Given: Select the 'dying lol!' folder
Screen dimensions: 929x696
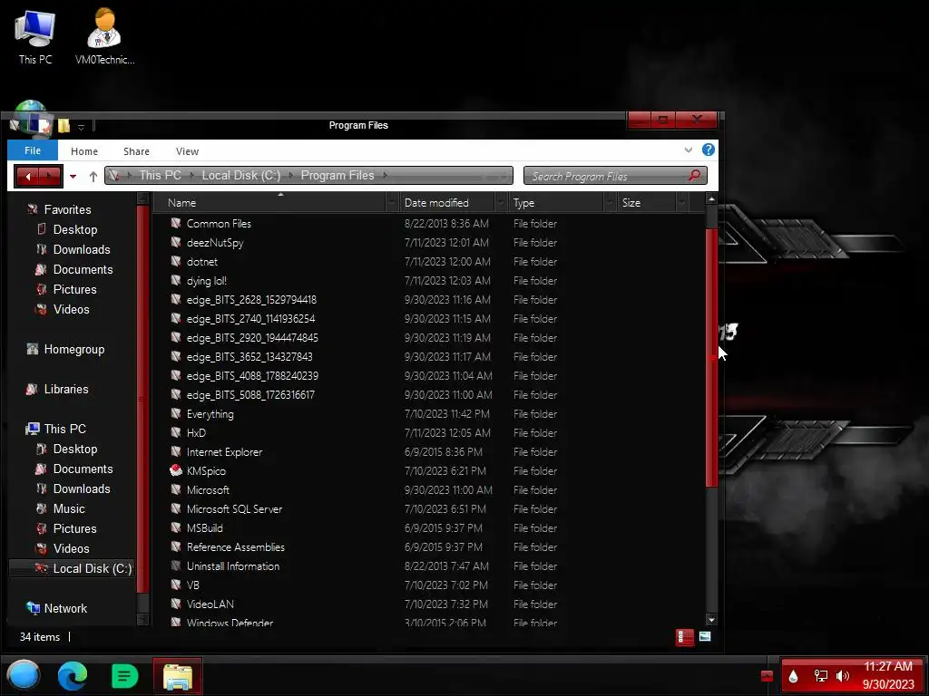Looking at the screenshot, I should (206, 281).
